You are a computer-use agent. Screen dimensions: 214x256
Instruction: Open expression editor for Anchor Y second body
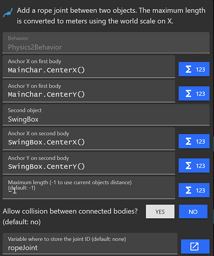pos(194,166)
